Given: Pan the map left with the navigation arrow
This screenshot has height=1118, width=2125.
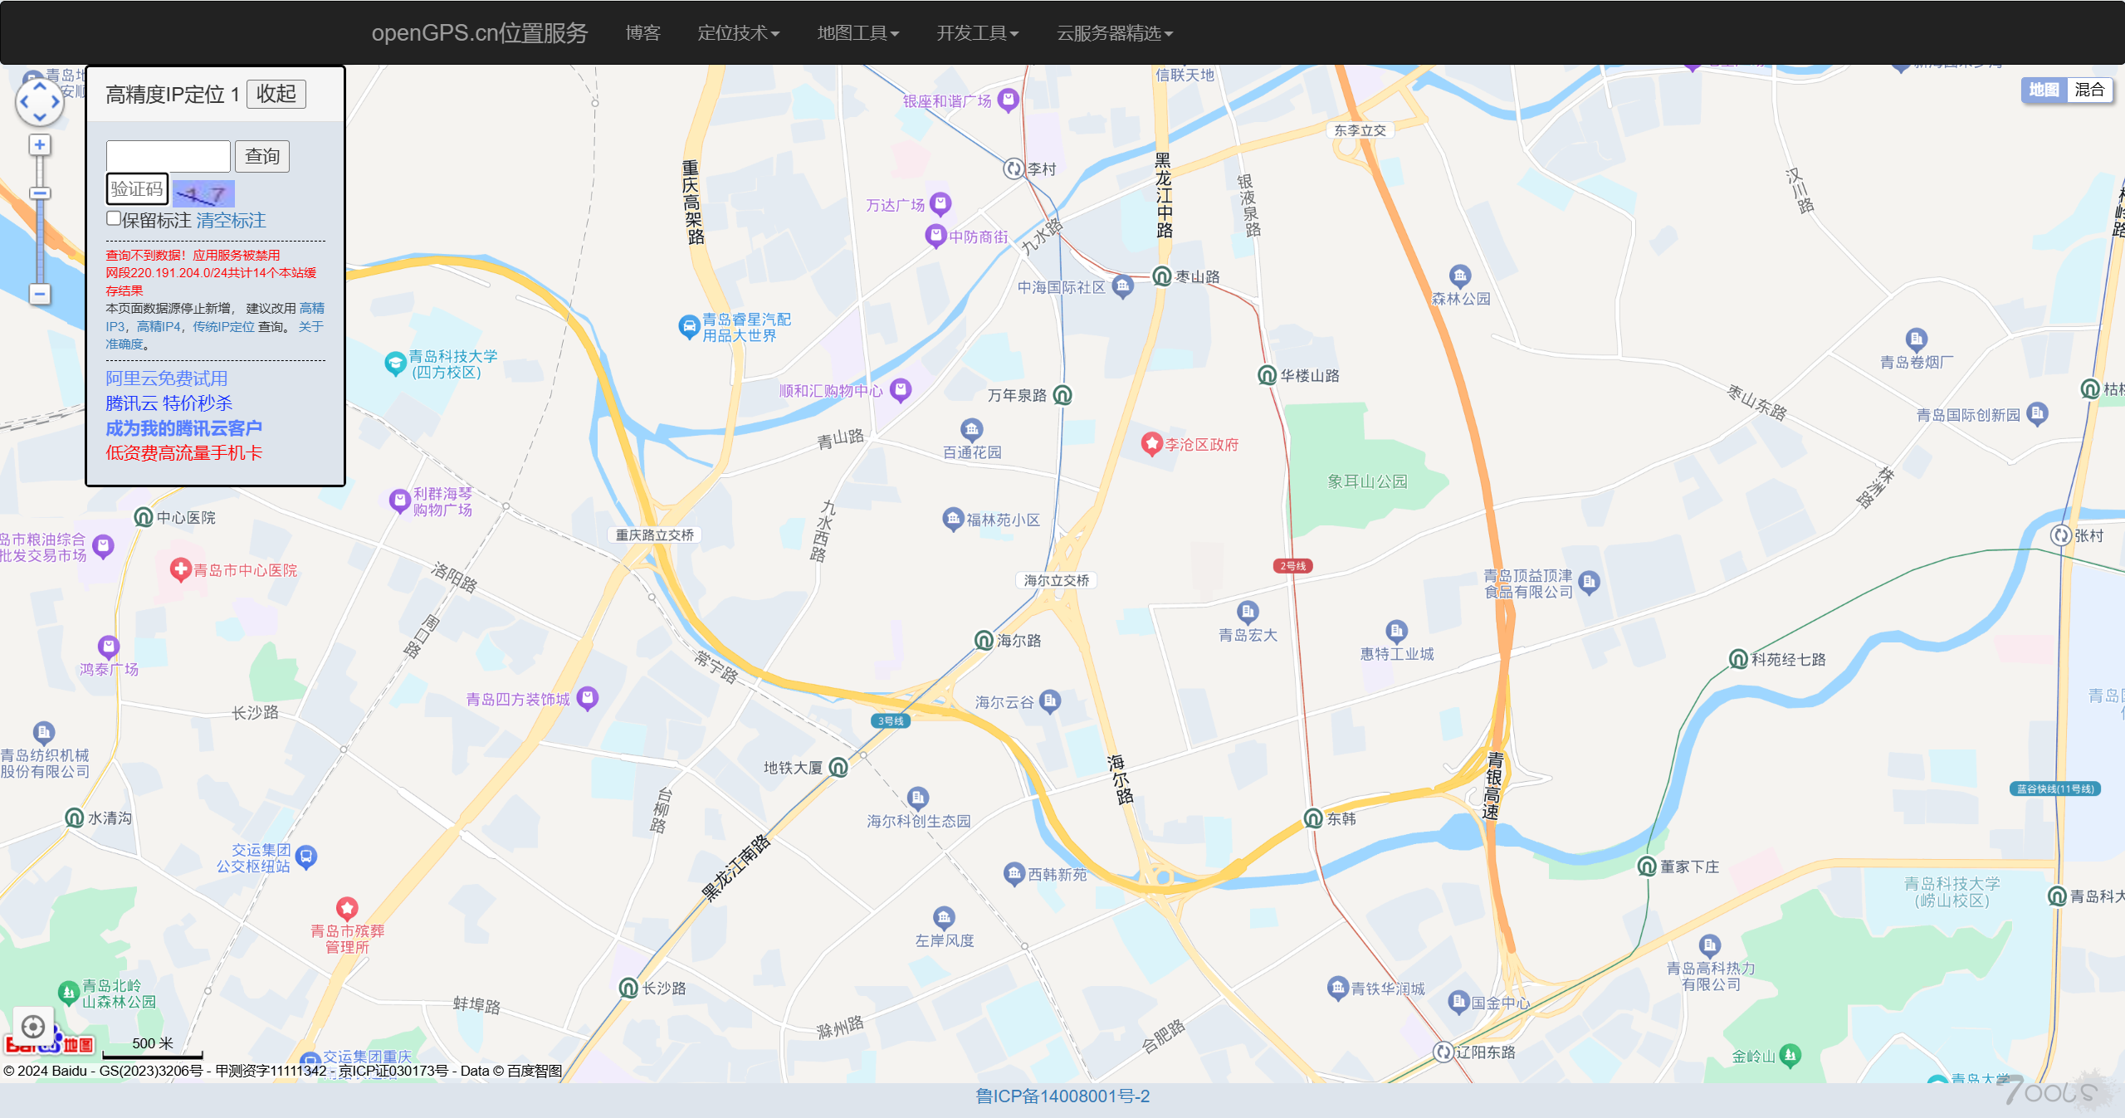Looking at the screenshot, I should pyautogui.click(x=23, y=102).
